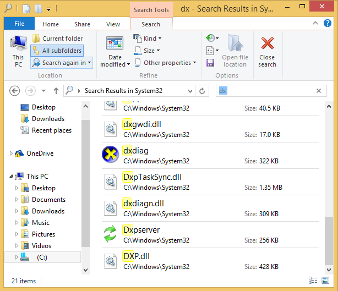Screen dimensions: 338x291
Task: Select Downloads in Favorites
Action: tap(43, 119)
